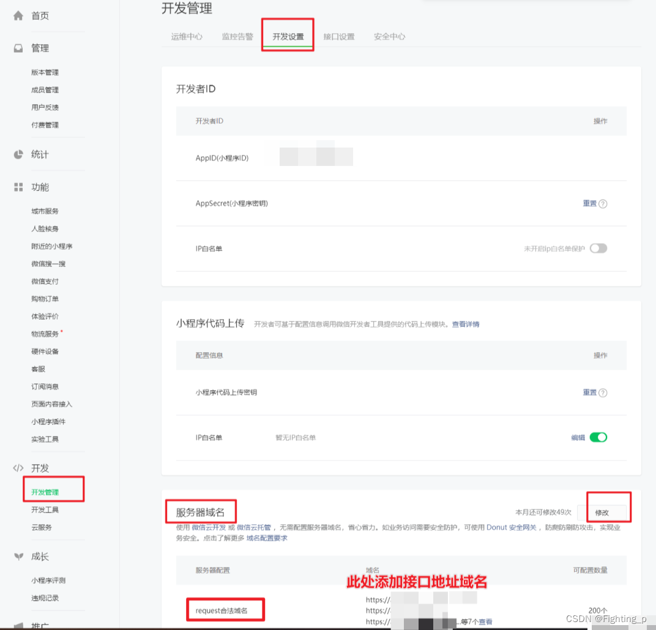Screen dimensions: 656x630
Task: Select the 开发 development sidebar icon
Action: [x=18, y=467]
